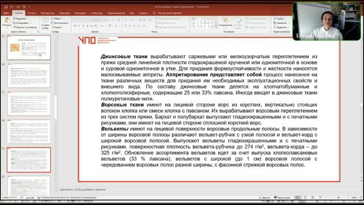Click Эффекты фигуры option

256,27
